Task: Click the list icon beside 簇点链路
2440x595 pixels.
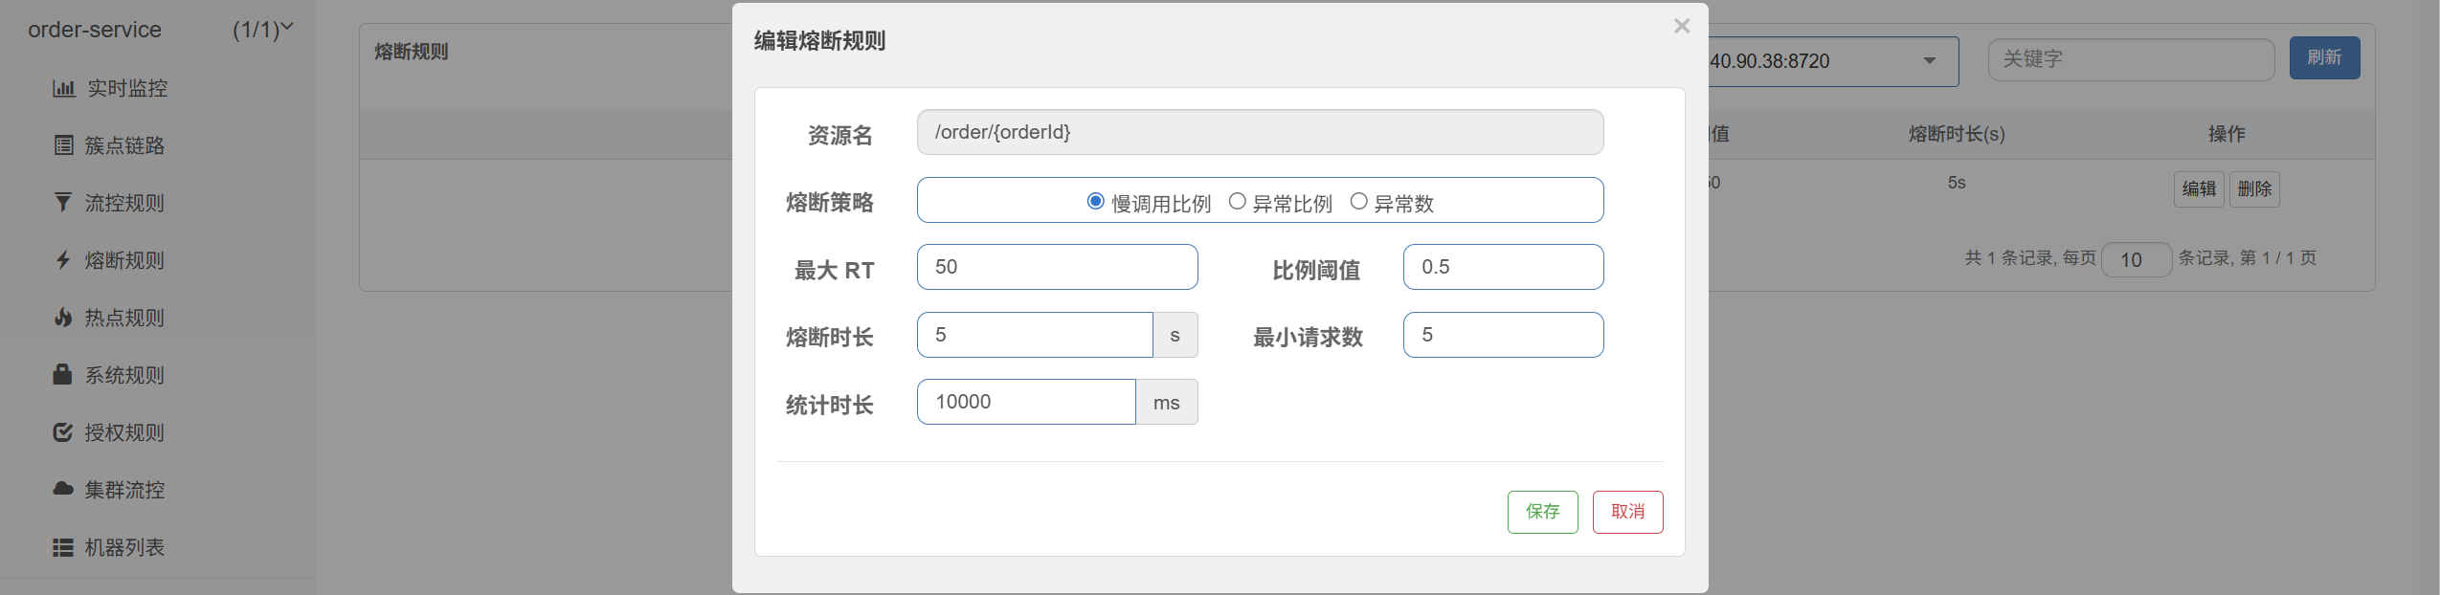Action: (63, 145)
